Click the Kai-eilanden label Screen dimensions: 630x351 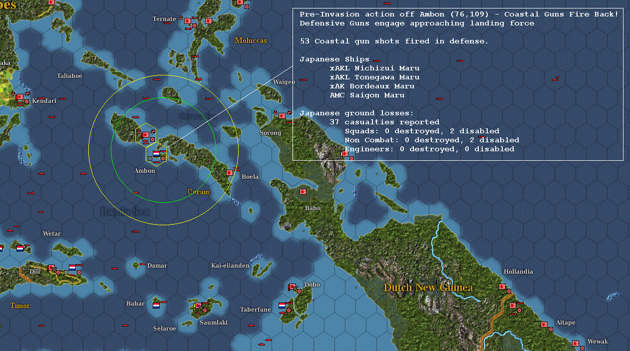pos(230,266)
